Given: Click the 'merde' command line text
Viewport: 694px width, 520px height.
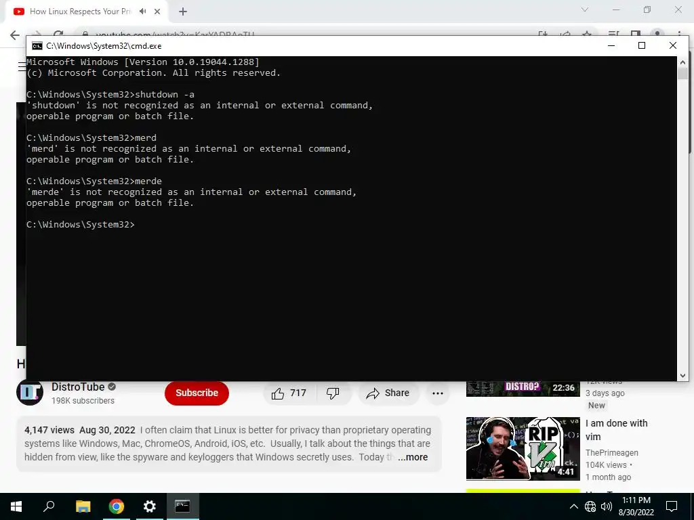Looking at the screenshot, I should [x=148, y=181].
